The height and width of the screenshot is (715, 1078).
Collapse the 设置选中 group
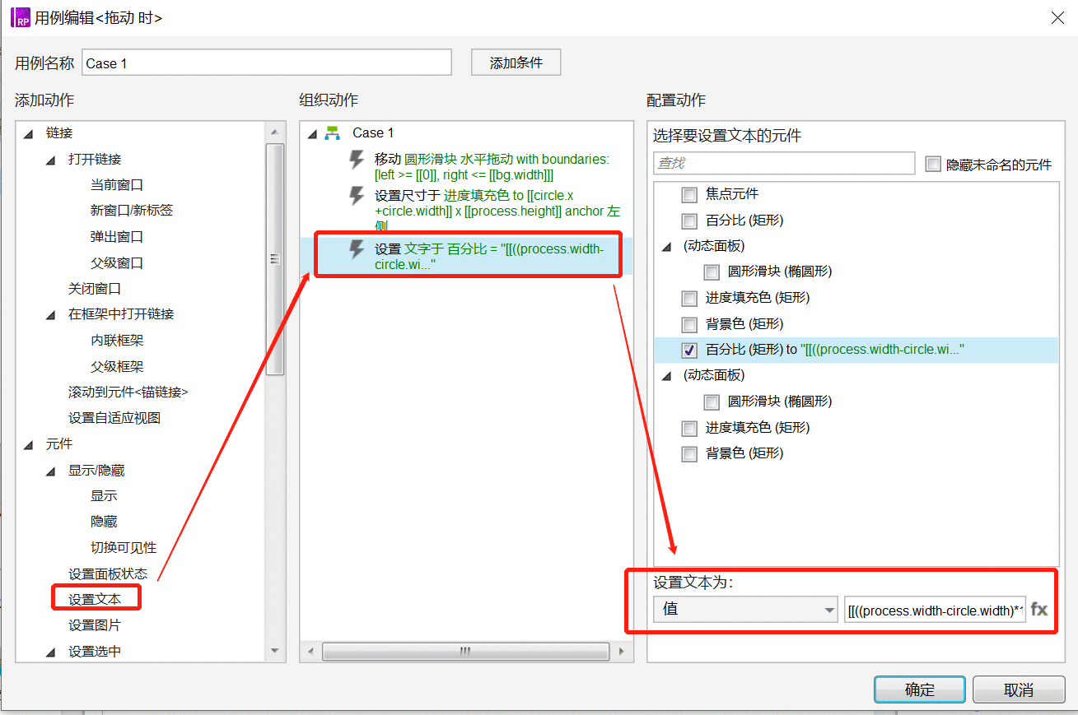click(x=51, y=652)
